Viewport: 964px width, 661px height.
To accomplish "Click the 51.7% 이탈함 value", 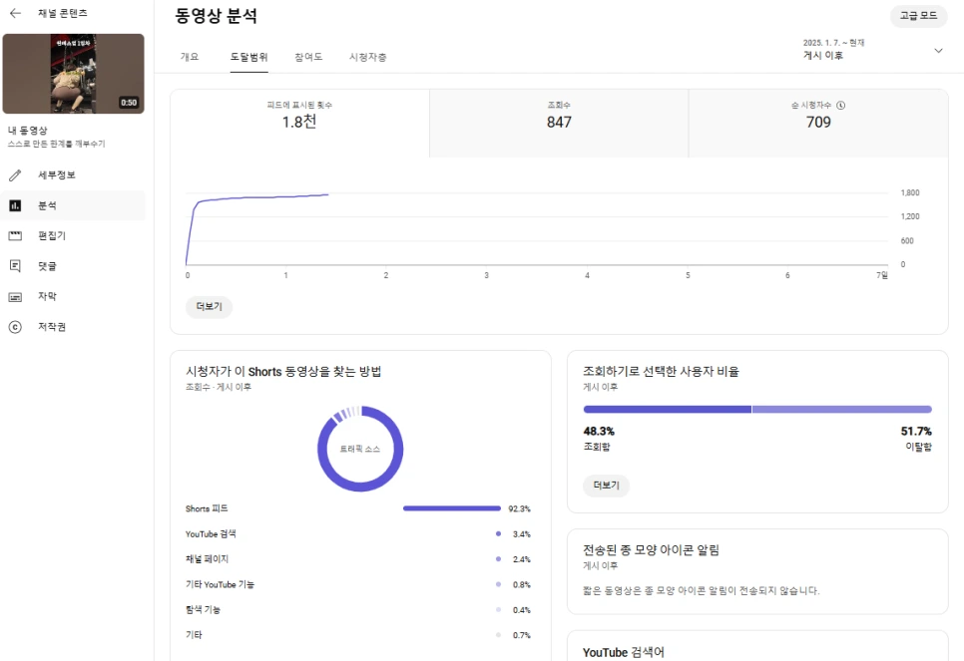I will coord(916,432).
